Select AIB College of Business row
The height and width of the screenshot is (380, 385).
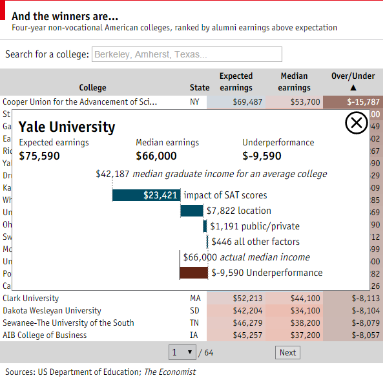tap(191, 335)
